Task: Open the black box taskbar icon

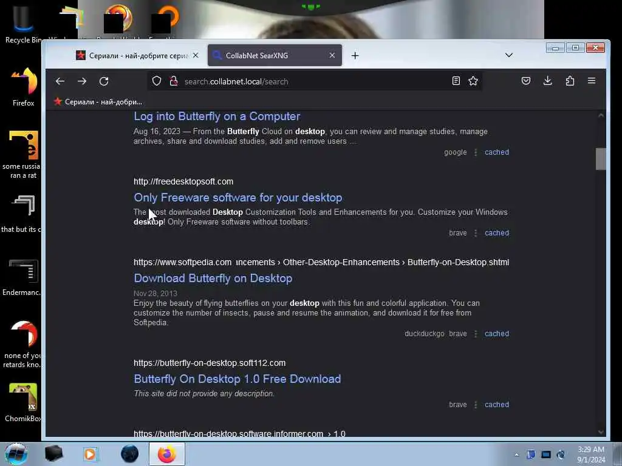Action: click(x=53, y=454)
